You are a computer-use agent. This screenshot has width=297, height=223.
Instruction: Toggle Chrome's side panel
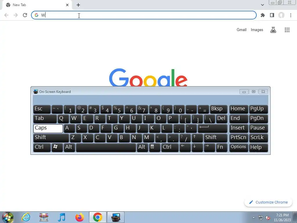[272, 15]
